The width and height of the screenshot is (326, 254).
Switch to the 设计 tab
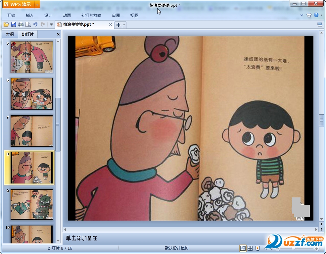tap(48, 15)
